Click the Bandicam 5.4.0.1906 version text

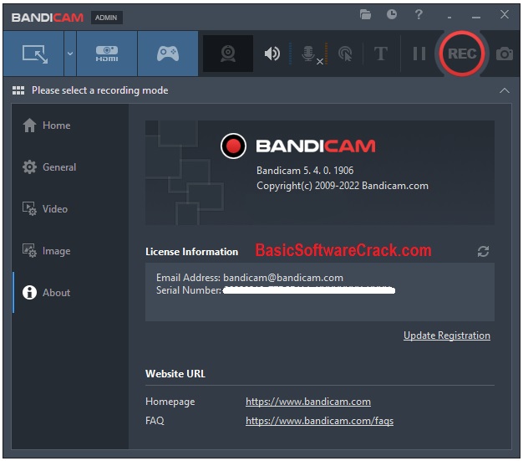[305, 171]
